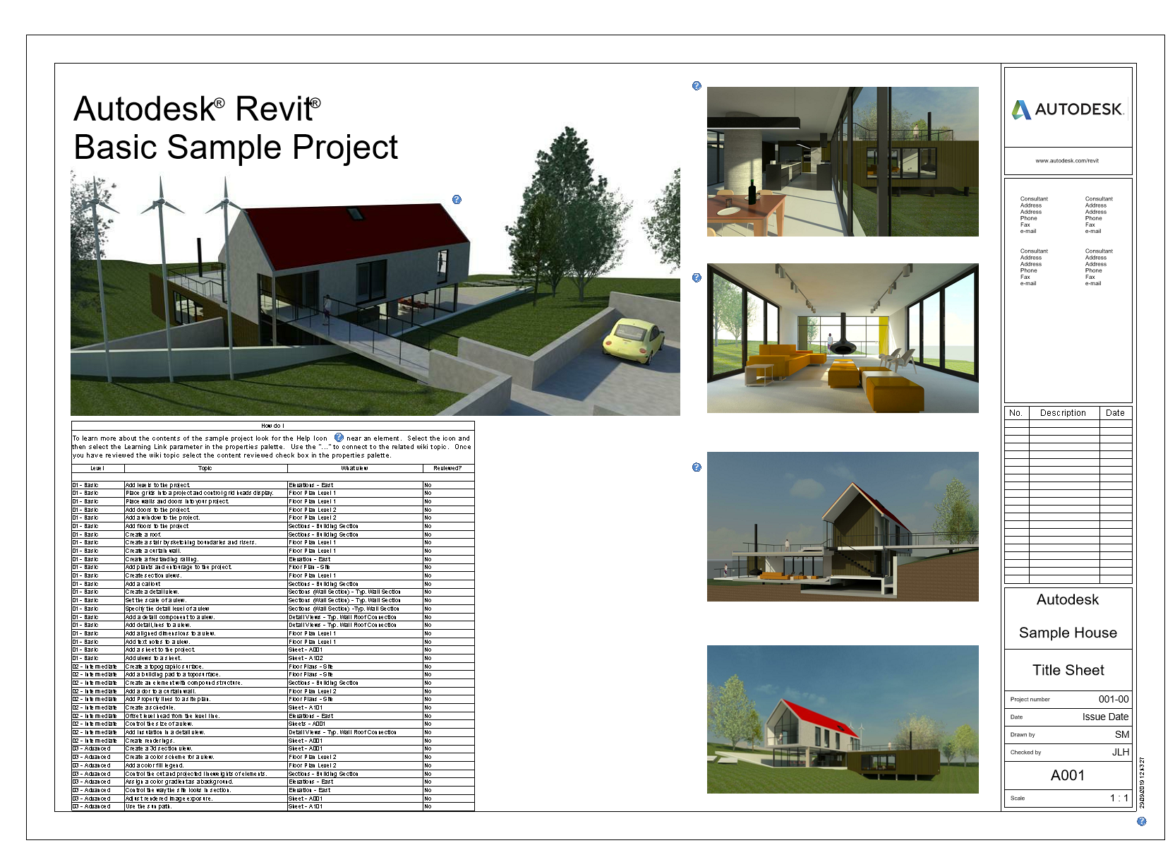1175x867 pixels.
Task: Click the project number value '001-00'
Action: tap(1114, 699)
